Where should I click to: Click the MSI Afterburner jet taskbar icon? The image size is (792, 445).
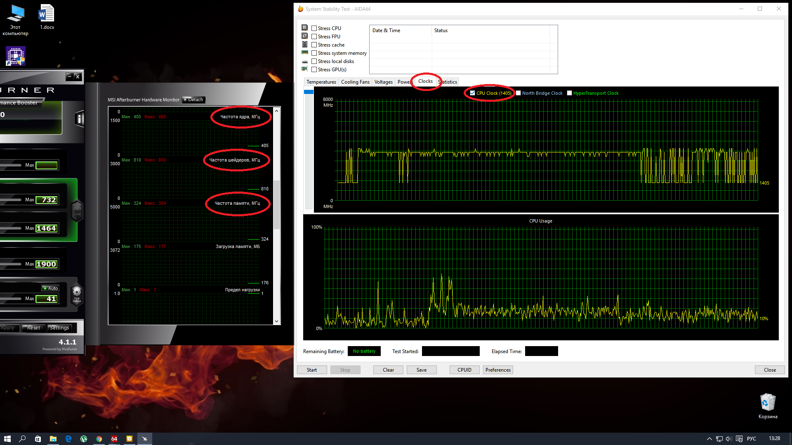[x=145, y=439]
